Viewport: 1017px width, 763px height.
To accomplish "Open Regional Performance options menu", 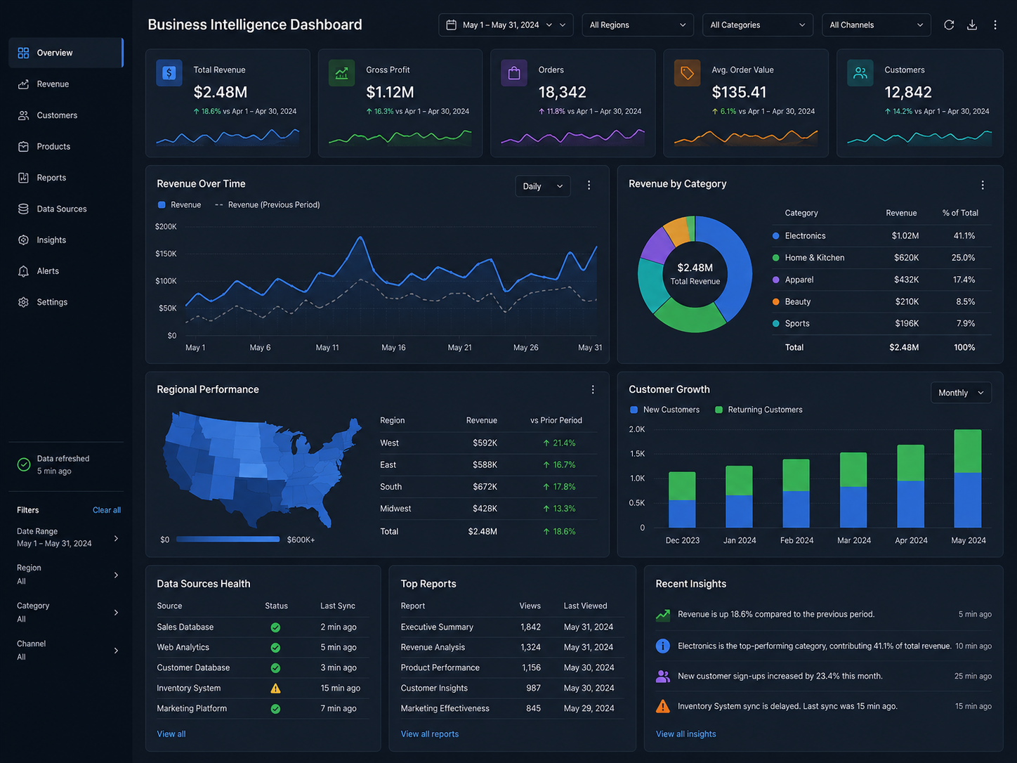I will [593, 390].
